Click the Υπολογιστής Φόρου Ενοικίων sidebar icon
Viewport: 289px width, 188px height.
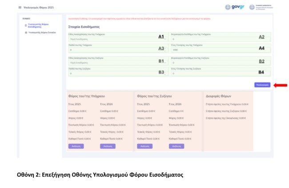[26, 32]
